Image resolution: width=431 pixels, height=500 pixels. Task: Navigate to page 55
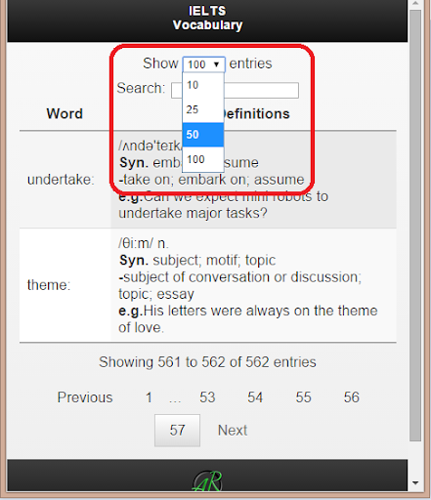(303, 397)
